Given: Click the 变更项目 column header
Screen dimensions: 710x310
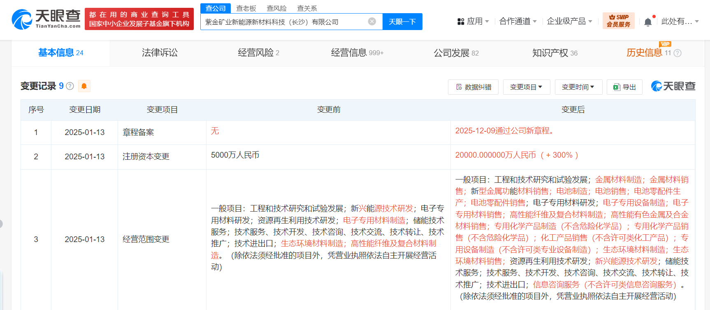Looking at the screenshot, I should 162,110.
